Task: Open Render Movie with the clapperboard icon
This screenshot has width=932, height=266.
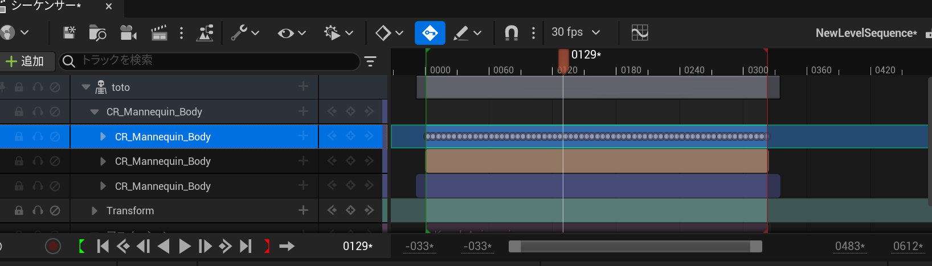Action: coord(159,33)
